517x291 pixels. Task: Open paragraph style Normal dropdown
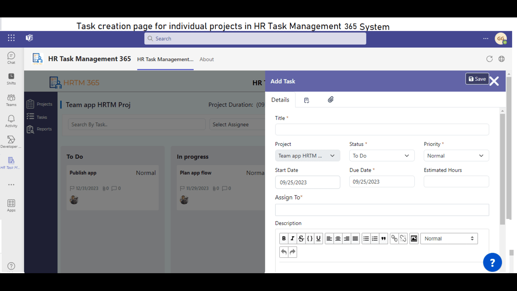click(449, 238)
